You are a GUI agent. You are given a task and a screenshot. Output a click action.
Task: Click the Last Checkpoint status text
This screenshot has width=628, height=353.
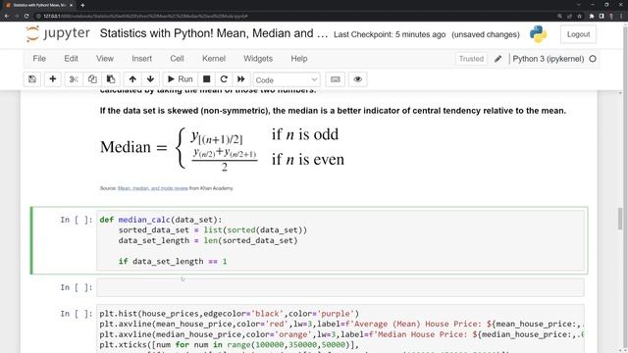[x=390, y=34]
